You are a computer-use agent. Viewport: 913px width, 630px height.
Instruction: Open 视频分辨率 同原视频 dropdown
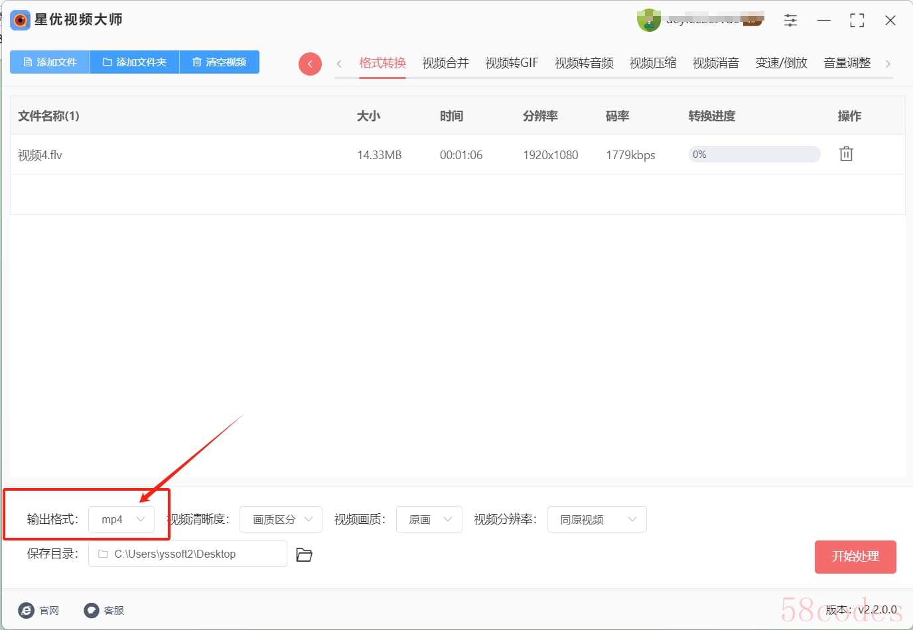597,519
